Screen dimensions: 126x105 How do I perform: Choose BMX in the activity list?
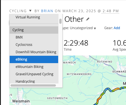34,37
